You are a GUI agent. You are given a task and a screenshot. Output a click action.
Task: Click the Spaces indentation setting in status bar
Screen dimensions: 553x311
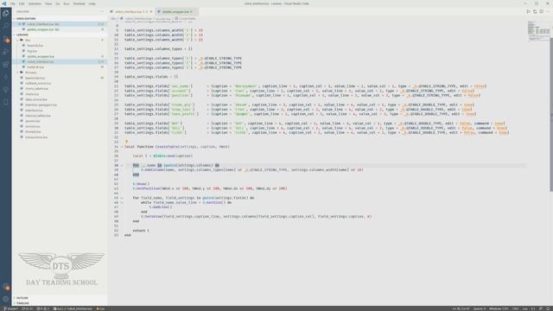tap(480, 308)
